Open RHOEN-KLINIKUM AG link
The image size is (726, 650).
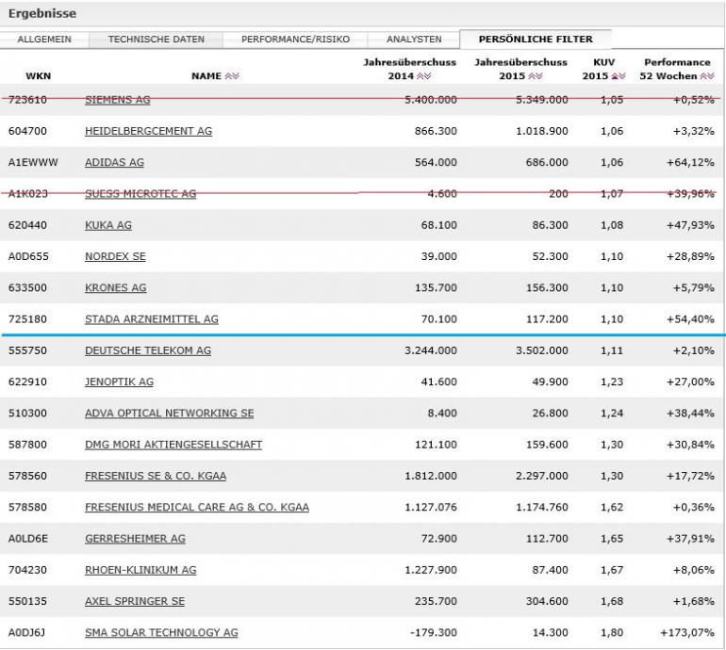coord(140,570)
